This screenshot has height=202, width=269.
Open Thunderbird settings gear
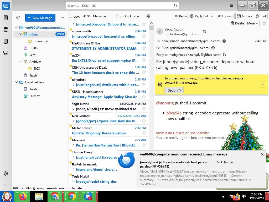click(6, 173)
